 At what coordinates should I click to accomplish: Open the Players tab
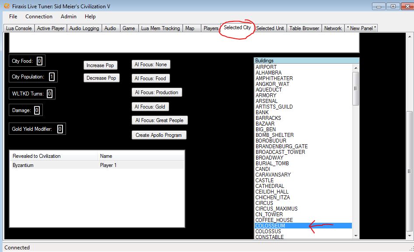[x=211, y=28]
